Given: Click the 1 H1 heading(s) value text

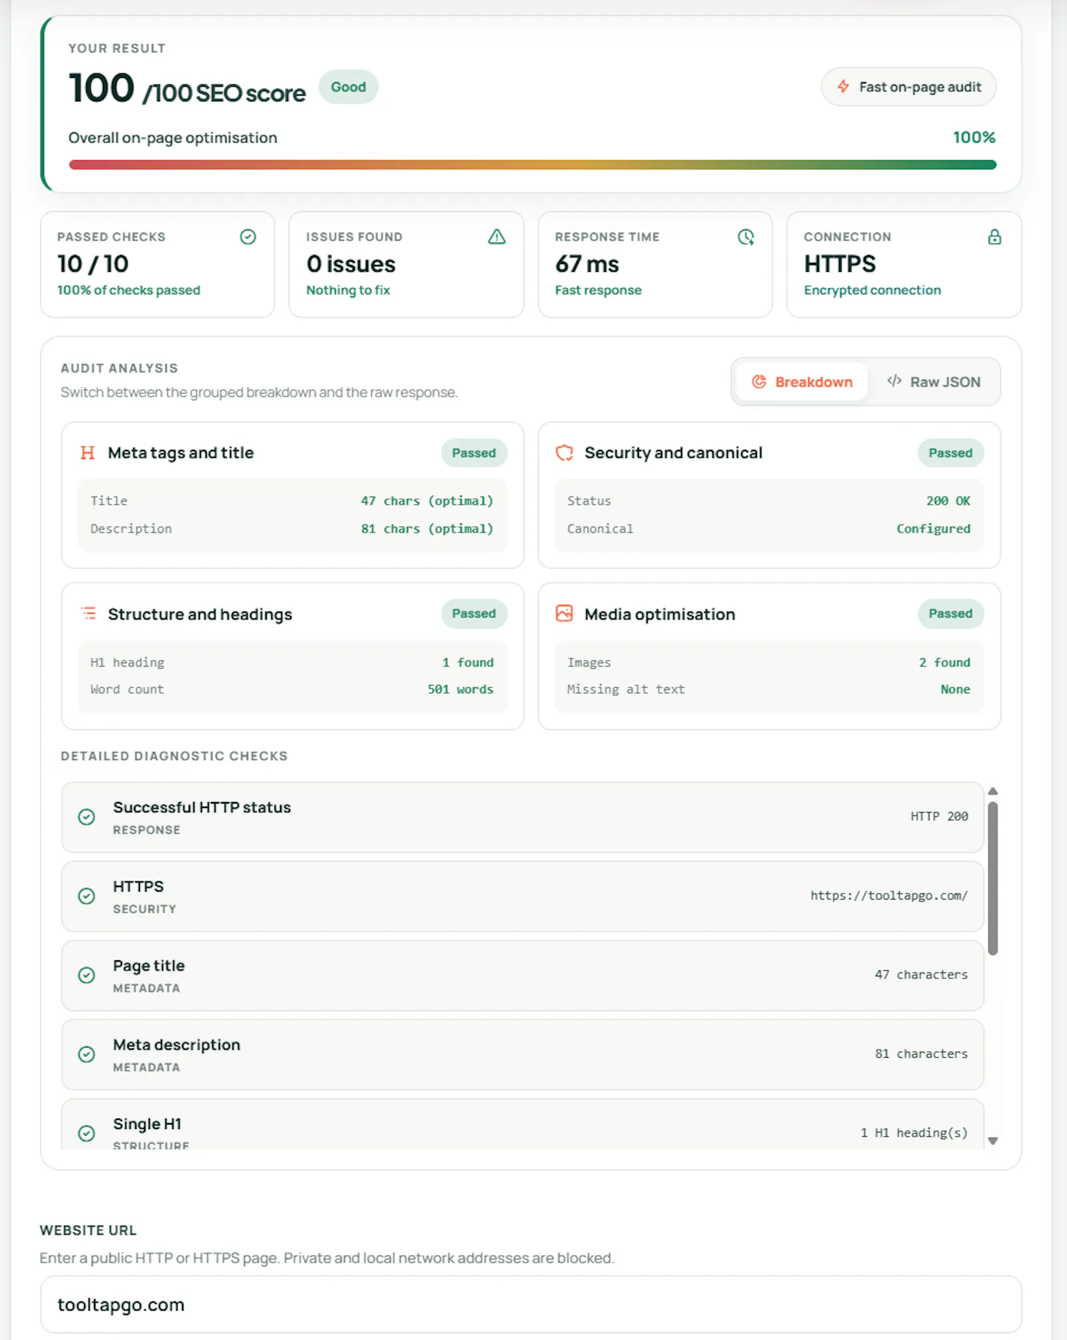Looking at the screenshot, I should click(x=914, y=1132).
